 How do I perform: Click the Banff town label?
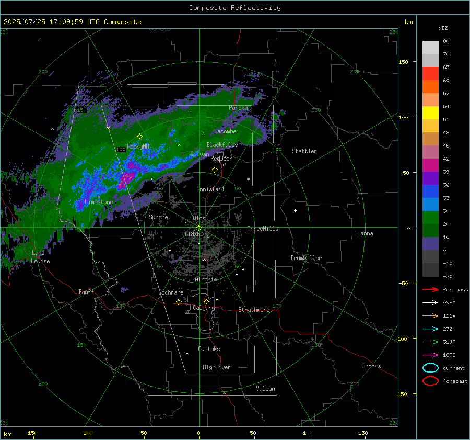point(86,291)
